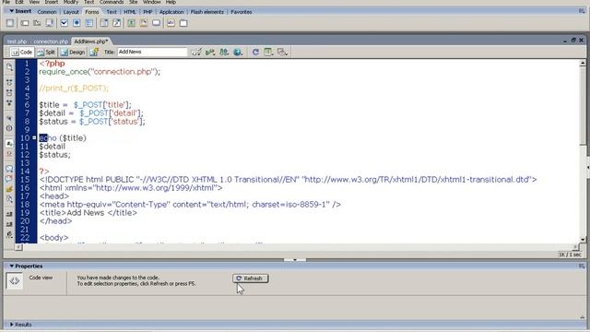Insert a List/Menu form element
Viewport: 590px width, 332px height.
click(104, 23)
